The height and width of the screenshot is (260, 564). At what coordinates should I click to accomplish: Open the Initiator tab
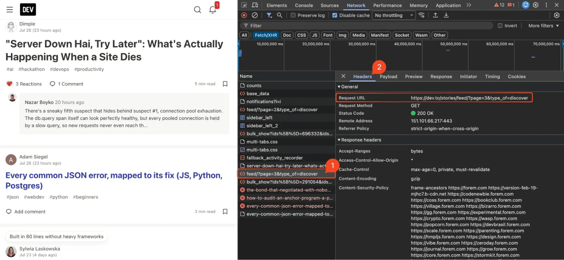pos(468,76)
